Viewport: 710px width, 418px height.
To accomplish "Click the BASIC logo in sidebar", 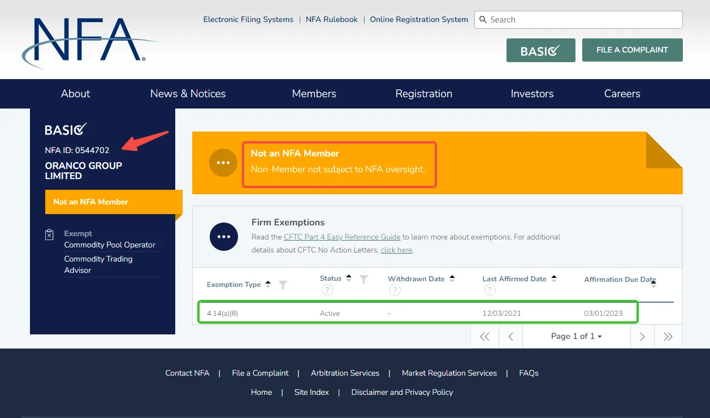I will coord(66,129).
